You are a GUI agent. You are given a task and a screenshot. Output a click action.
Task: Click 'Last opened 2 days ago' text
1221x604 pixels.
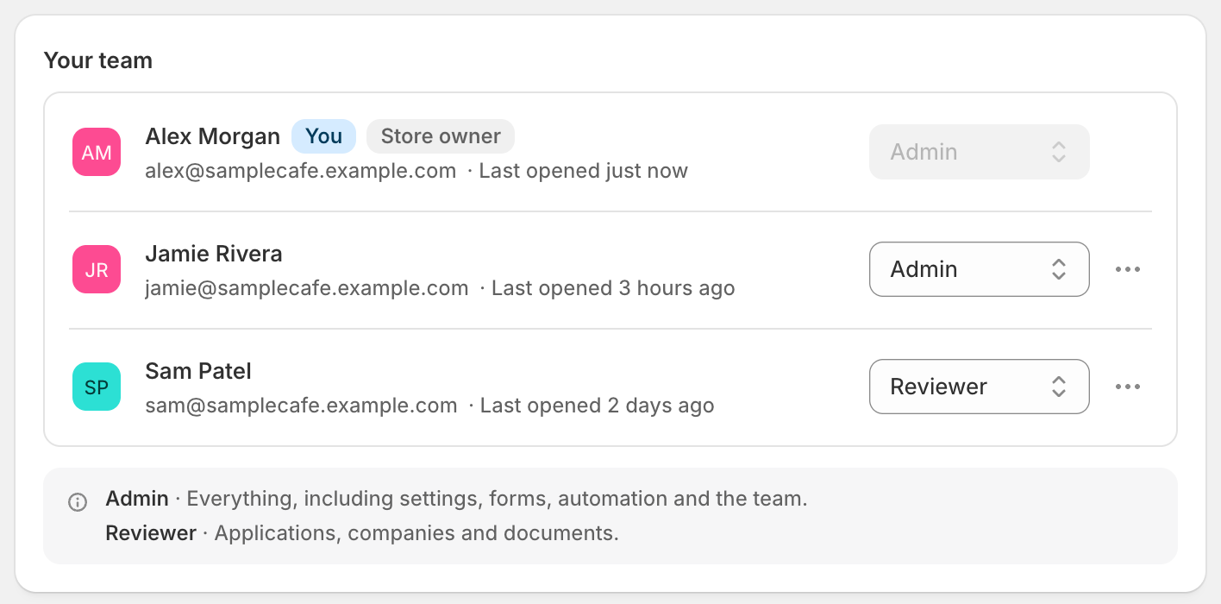click(x=598, y=406)
